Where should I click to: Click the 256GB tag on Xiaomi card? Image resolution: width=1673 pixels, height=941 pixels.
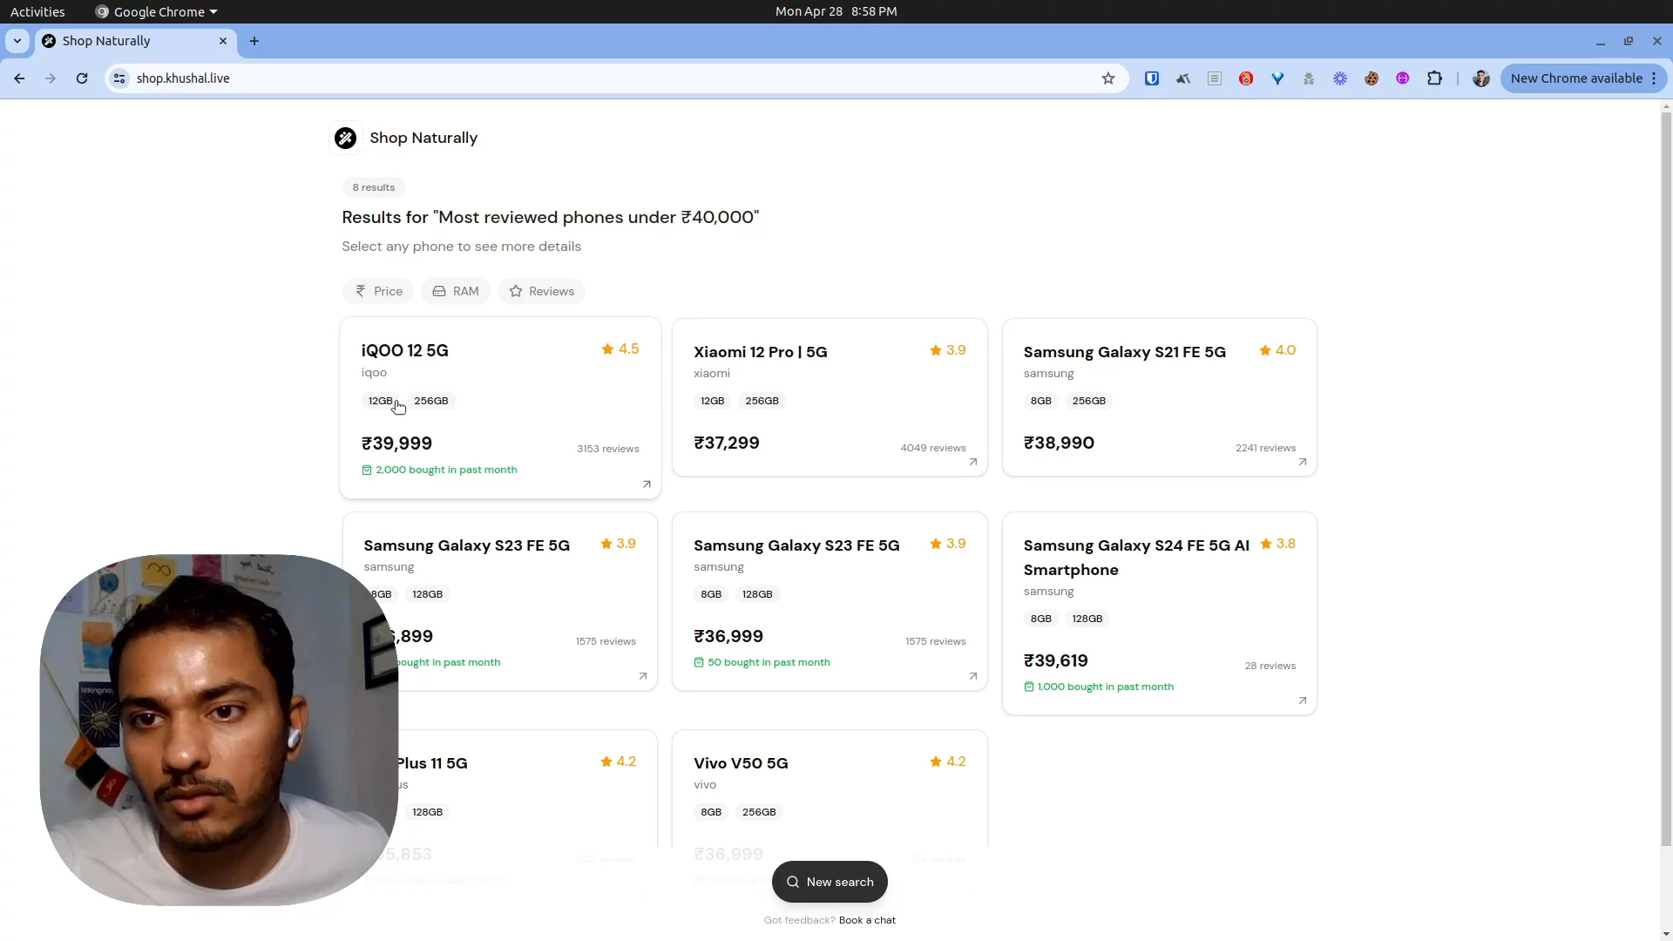tap(762, 401)
